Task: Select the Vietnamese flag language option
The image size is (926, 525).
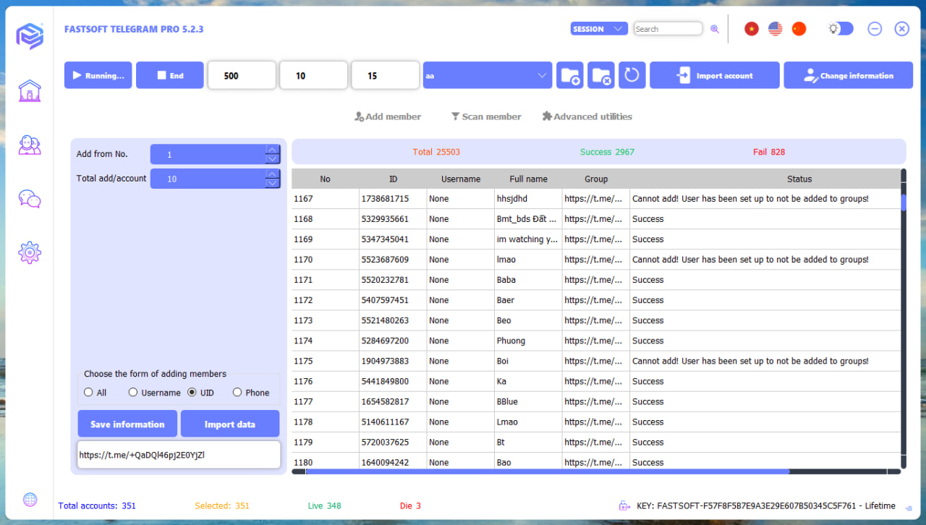Action: 751,28
